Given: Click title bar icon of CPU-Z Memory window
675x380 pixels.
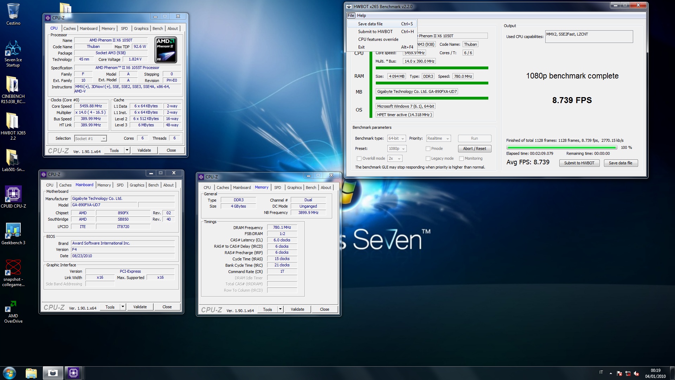Looking at the screenshot, I should click(201, 177).
